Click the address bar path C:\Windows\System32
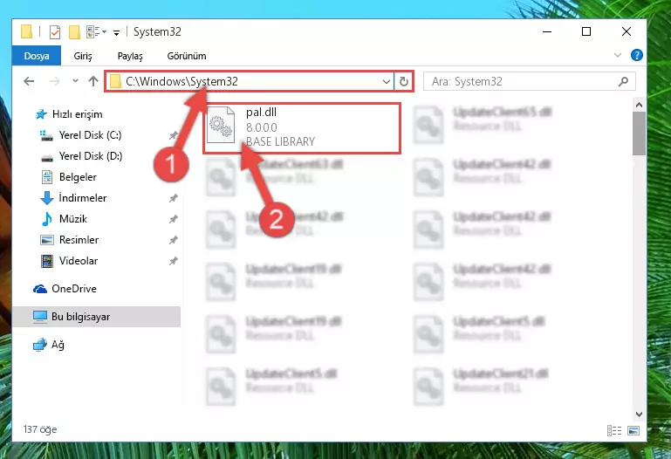 tap(181, 81)
